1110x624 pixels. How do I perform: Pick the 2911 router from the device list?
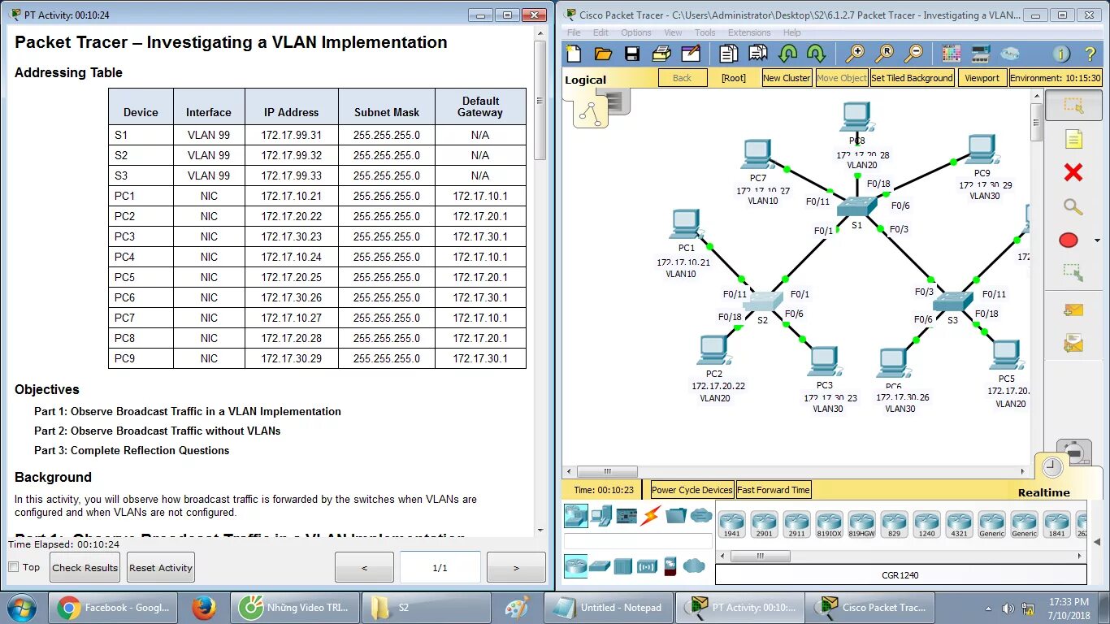(x=796, y=524)
